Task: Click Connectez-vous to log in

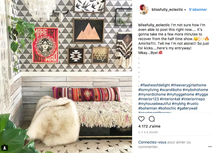Action: point(152,142)
